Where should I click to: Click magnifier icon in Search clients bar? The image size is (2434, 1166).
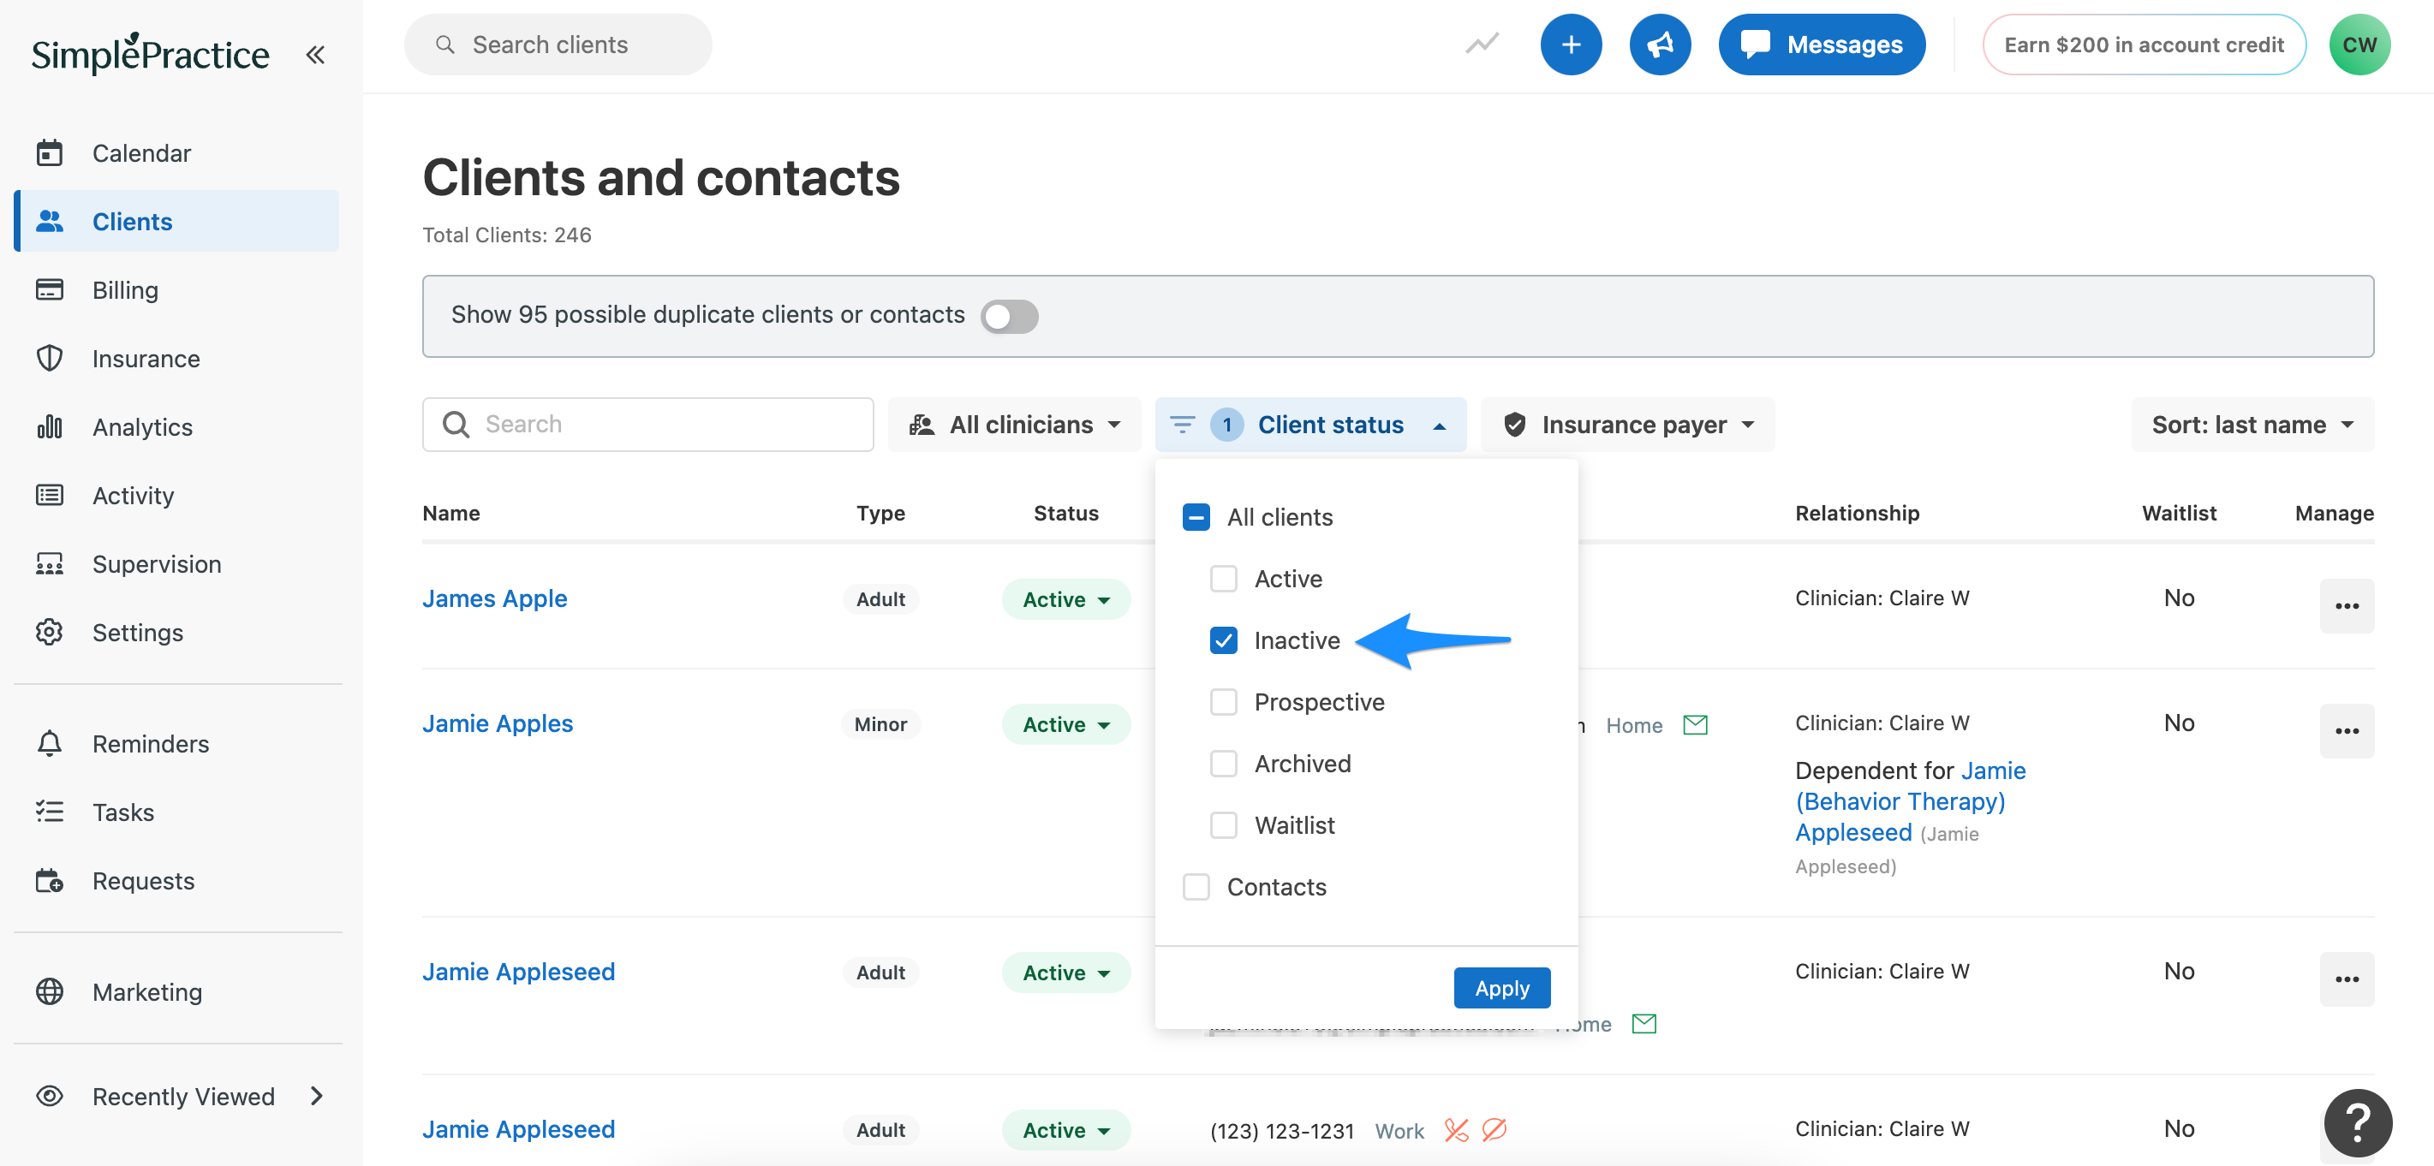[445, 45]
